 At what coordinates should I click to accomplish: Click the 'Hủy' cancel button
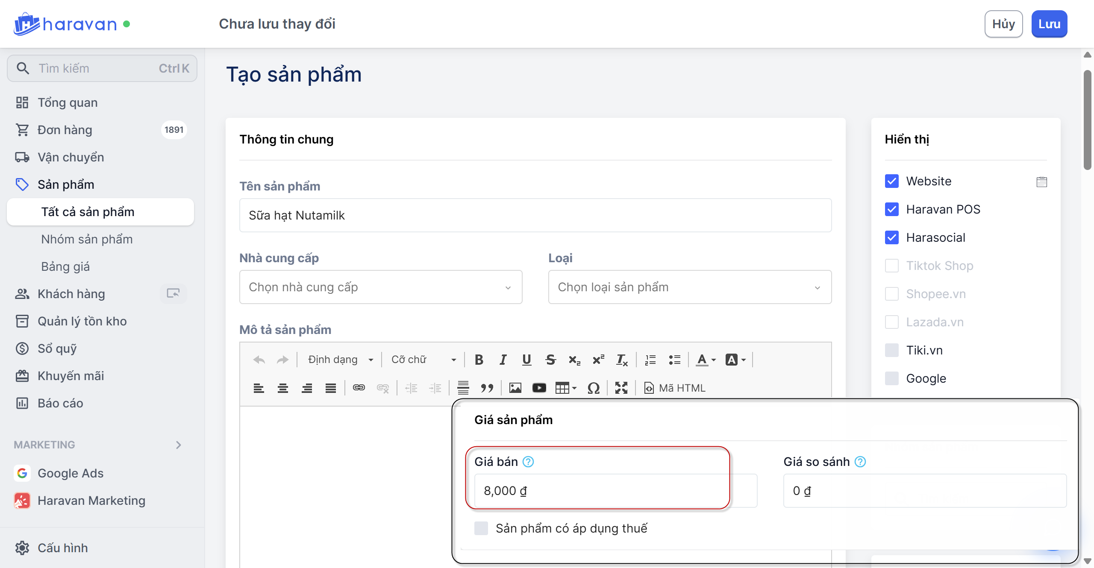pyautogui.click(x=1003, y=24)
